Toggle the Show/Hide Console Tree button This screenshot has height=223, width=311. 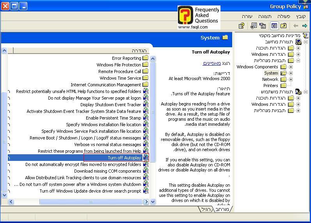point(274,26)
